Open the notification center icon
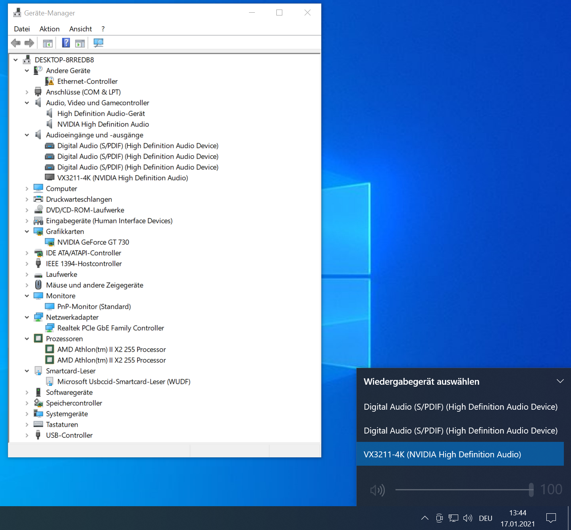The width and height of the screenshot is (571, 530). pyautogui.click(x=551, y=518)
